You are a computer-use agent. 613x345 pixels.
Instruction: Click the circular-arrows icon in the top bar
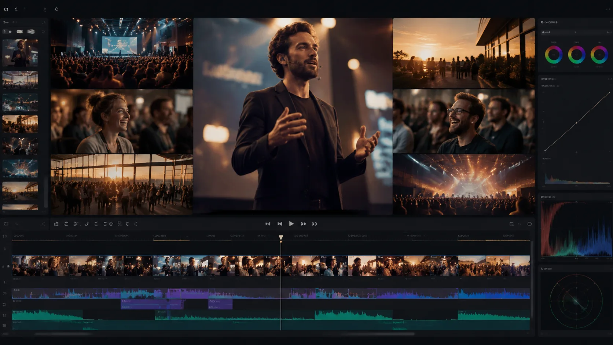(x=6, y=9)
